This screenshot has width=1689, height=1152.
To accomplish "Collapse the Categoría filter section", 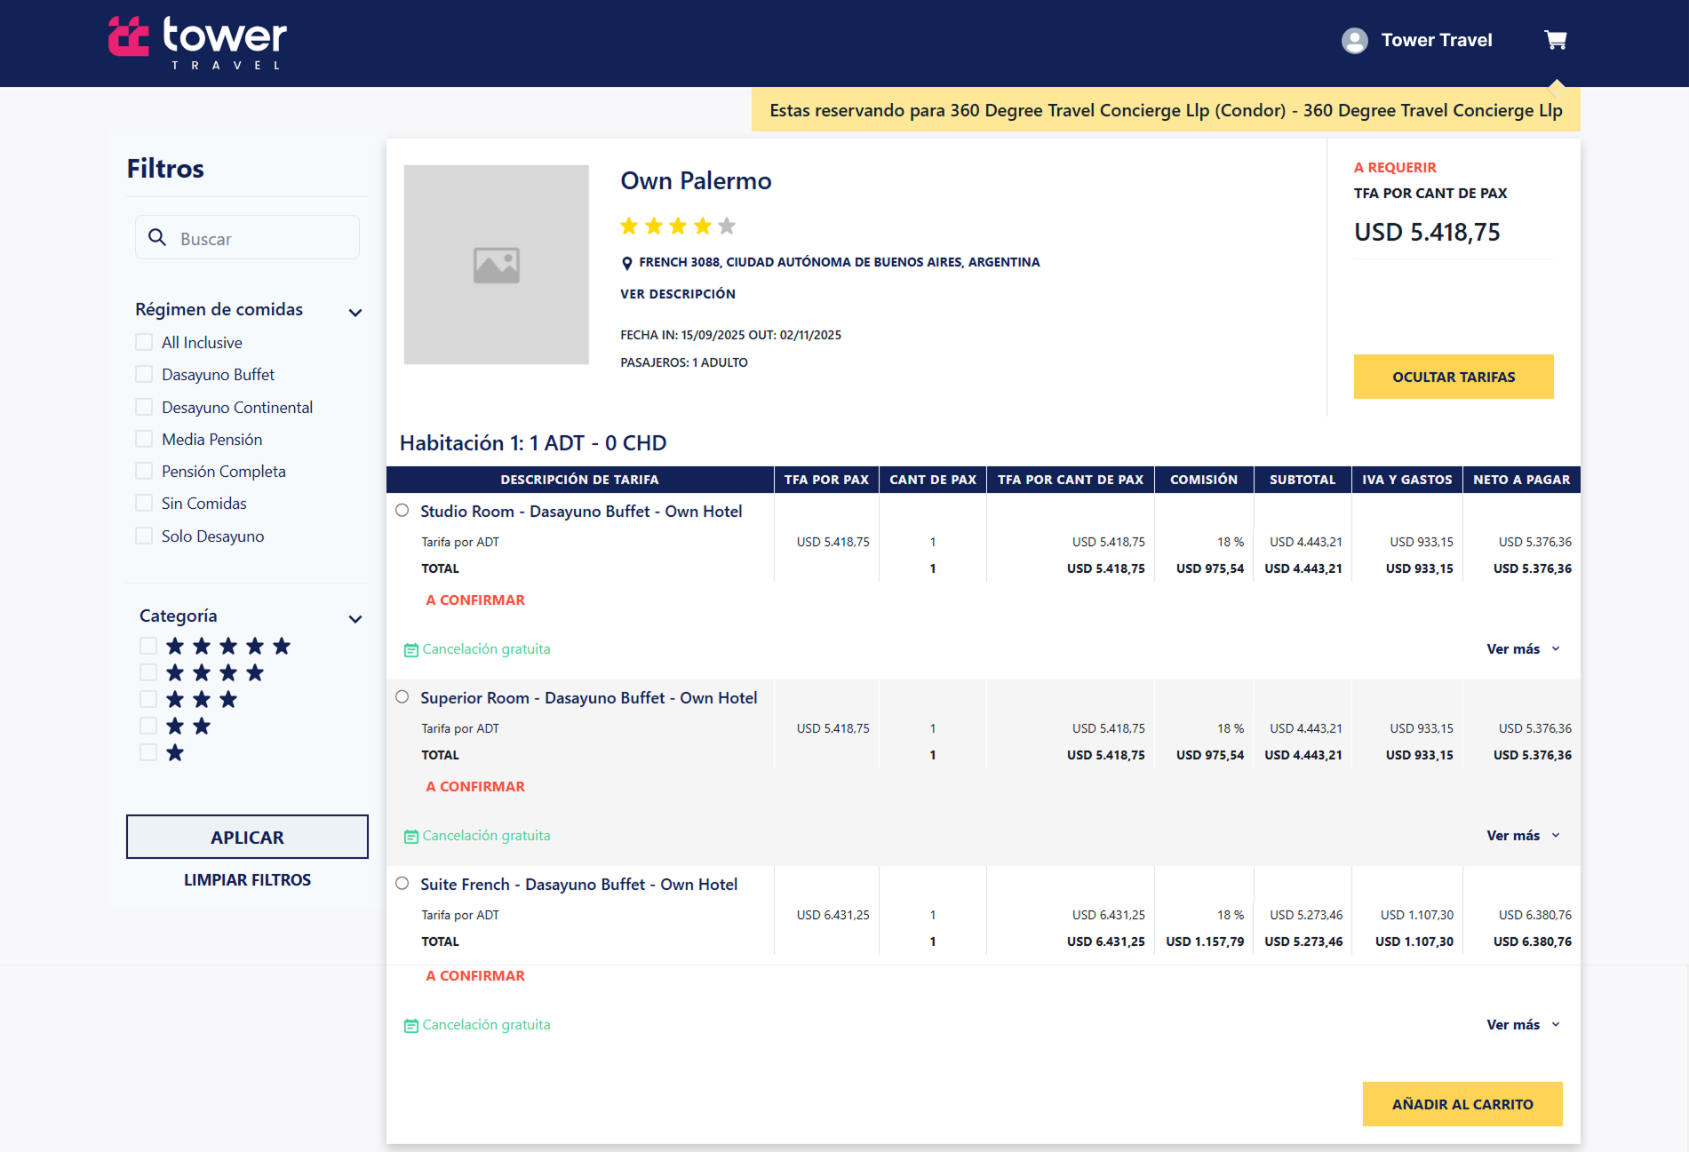I will point(355,619).
